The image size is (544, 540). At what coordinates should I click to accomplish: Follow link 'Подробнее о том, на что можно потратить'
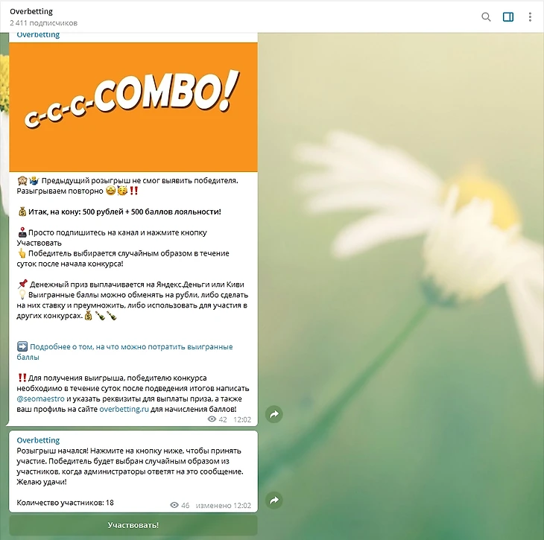pos(125,352)
